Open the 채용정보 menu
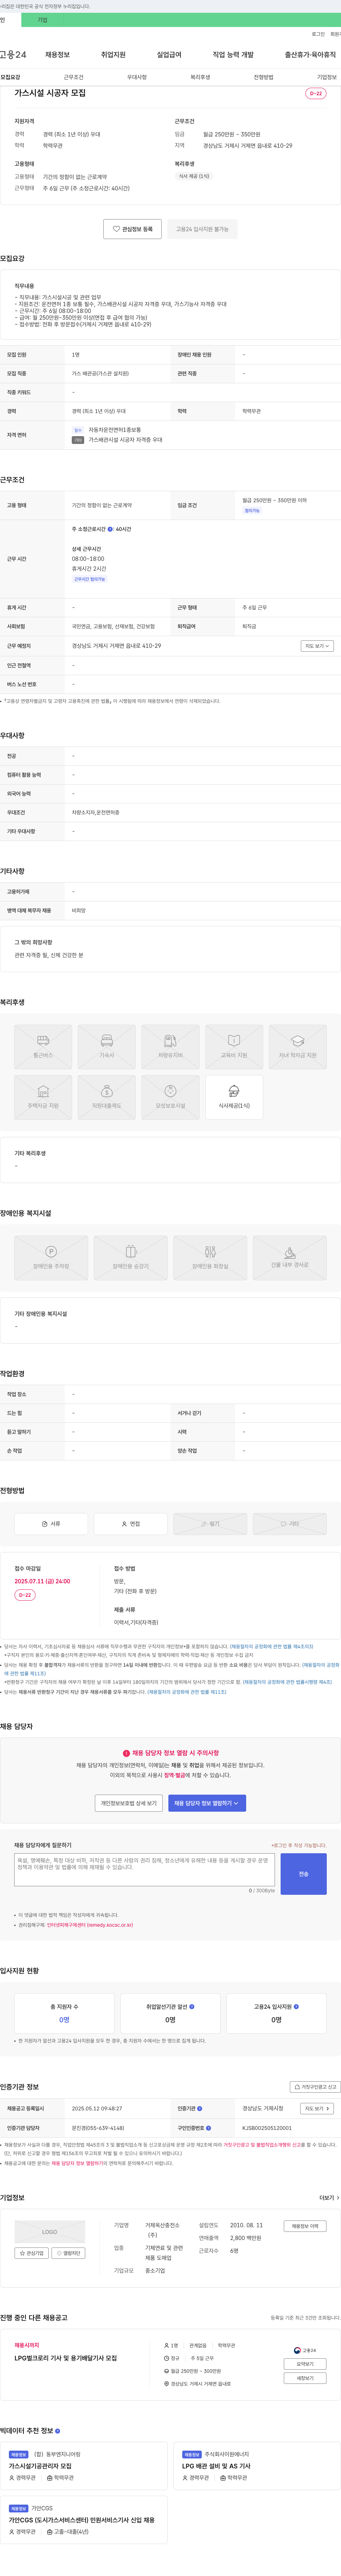 pos(57,55)
